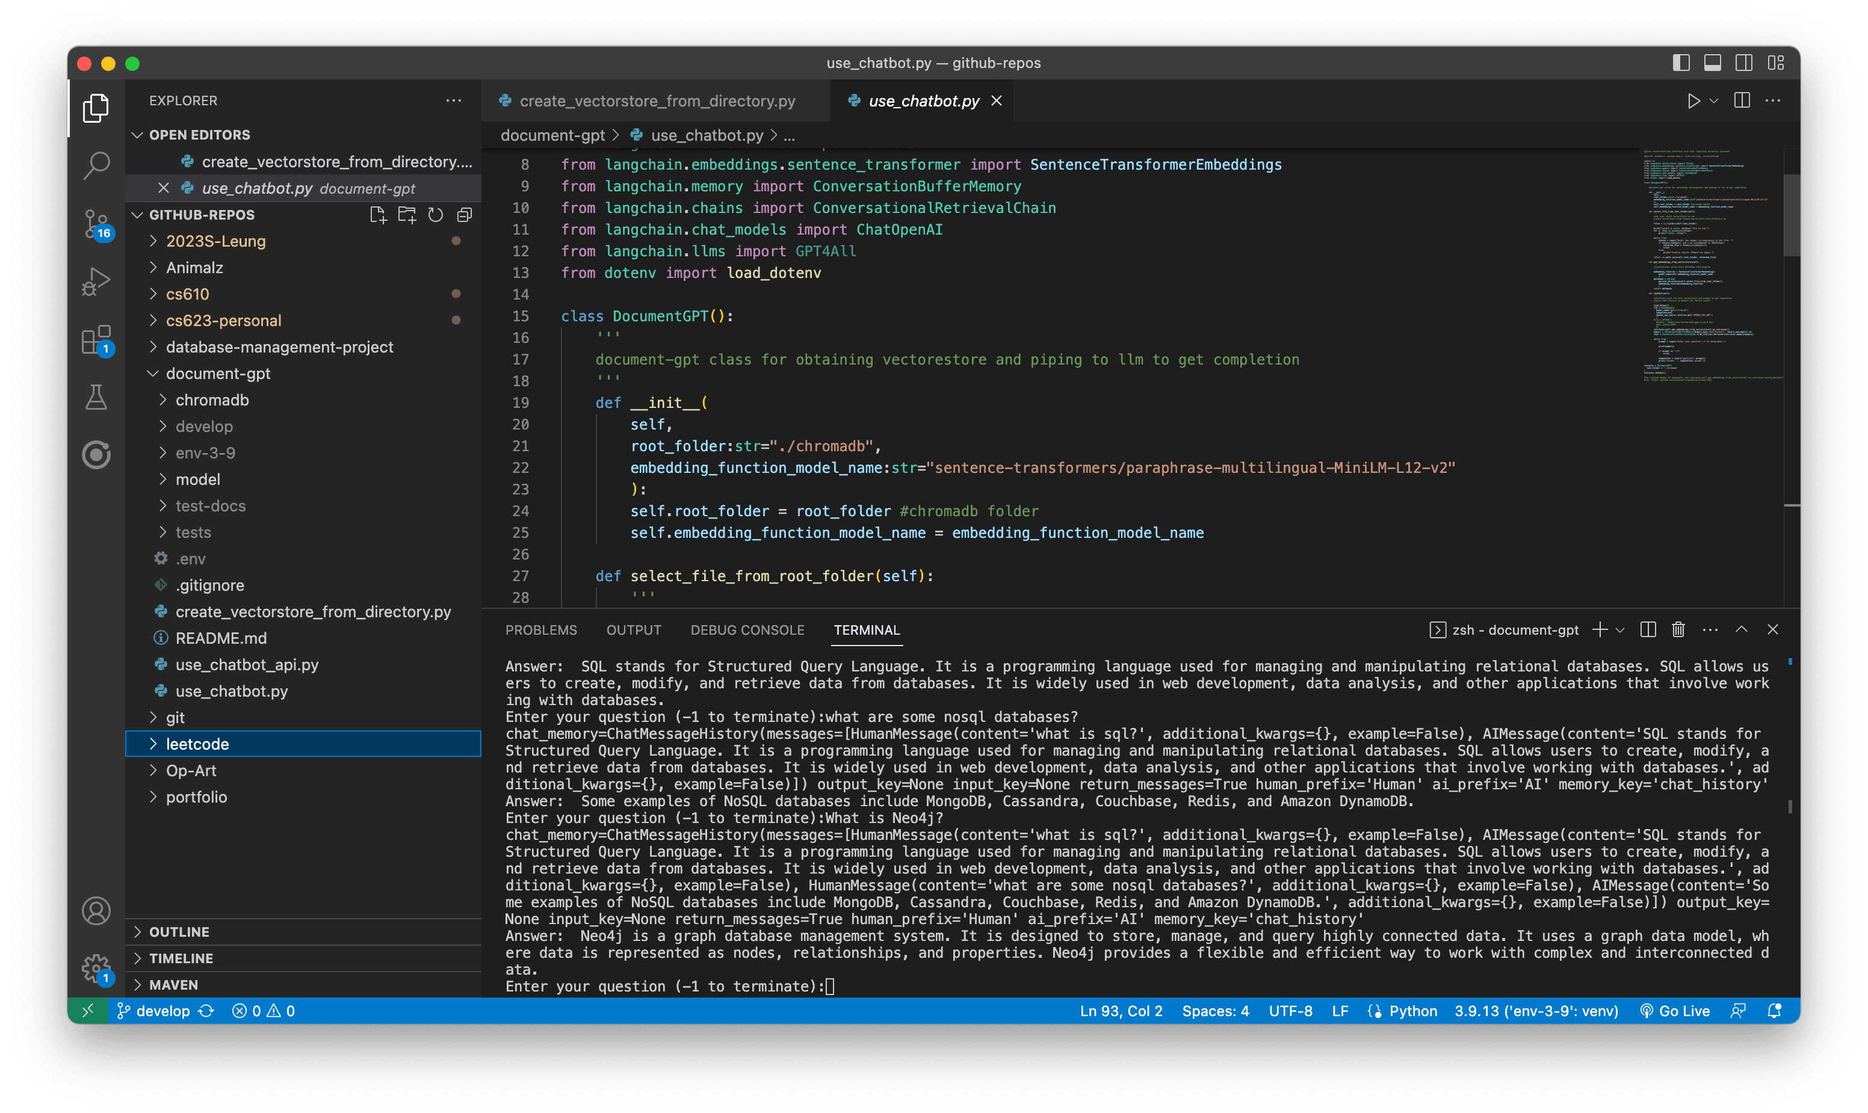This screenshot has height=1113, width=1868.
Task: Close the use_chatbot.py editor tab
Action: click(996, 100)
